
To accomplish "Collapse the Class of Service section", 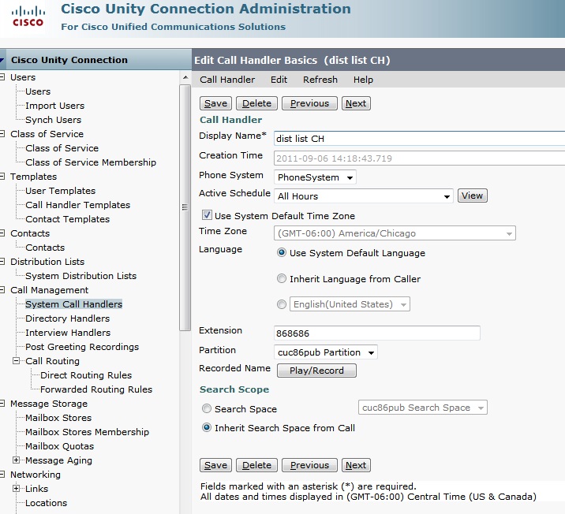I will pyautogui.click(x=2, y=134).
